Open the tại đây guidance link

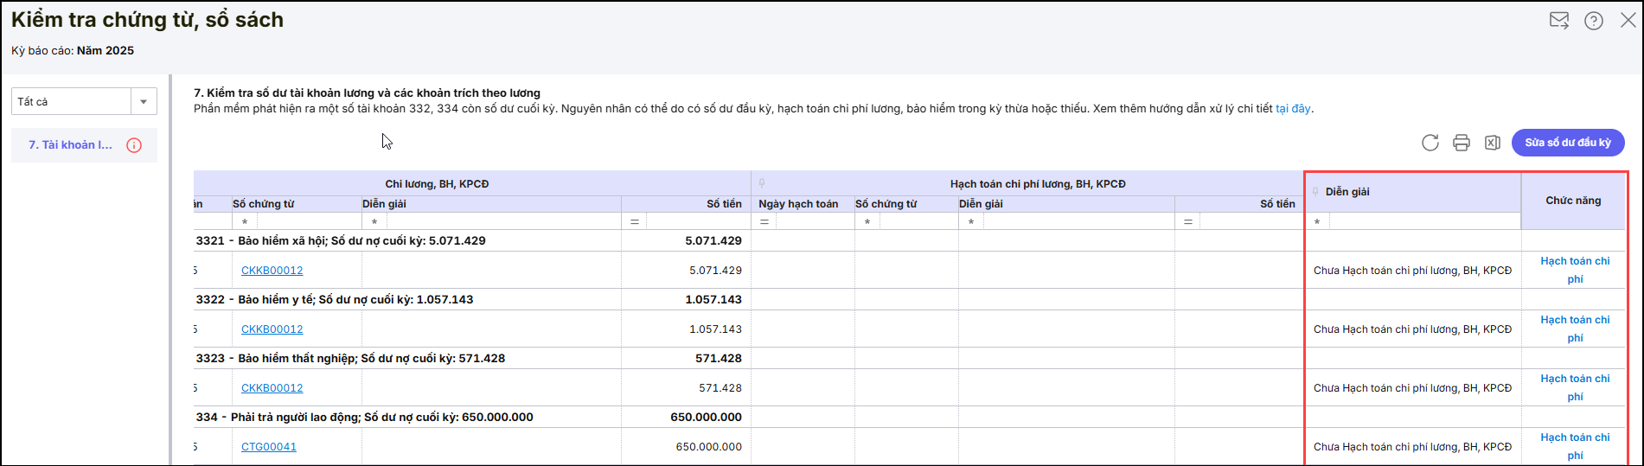(x=1293, y=109)
